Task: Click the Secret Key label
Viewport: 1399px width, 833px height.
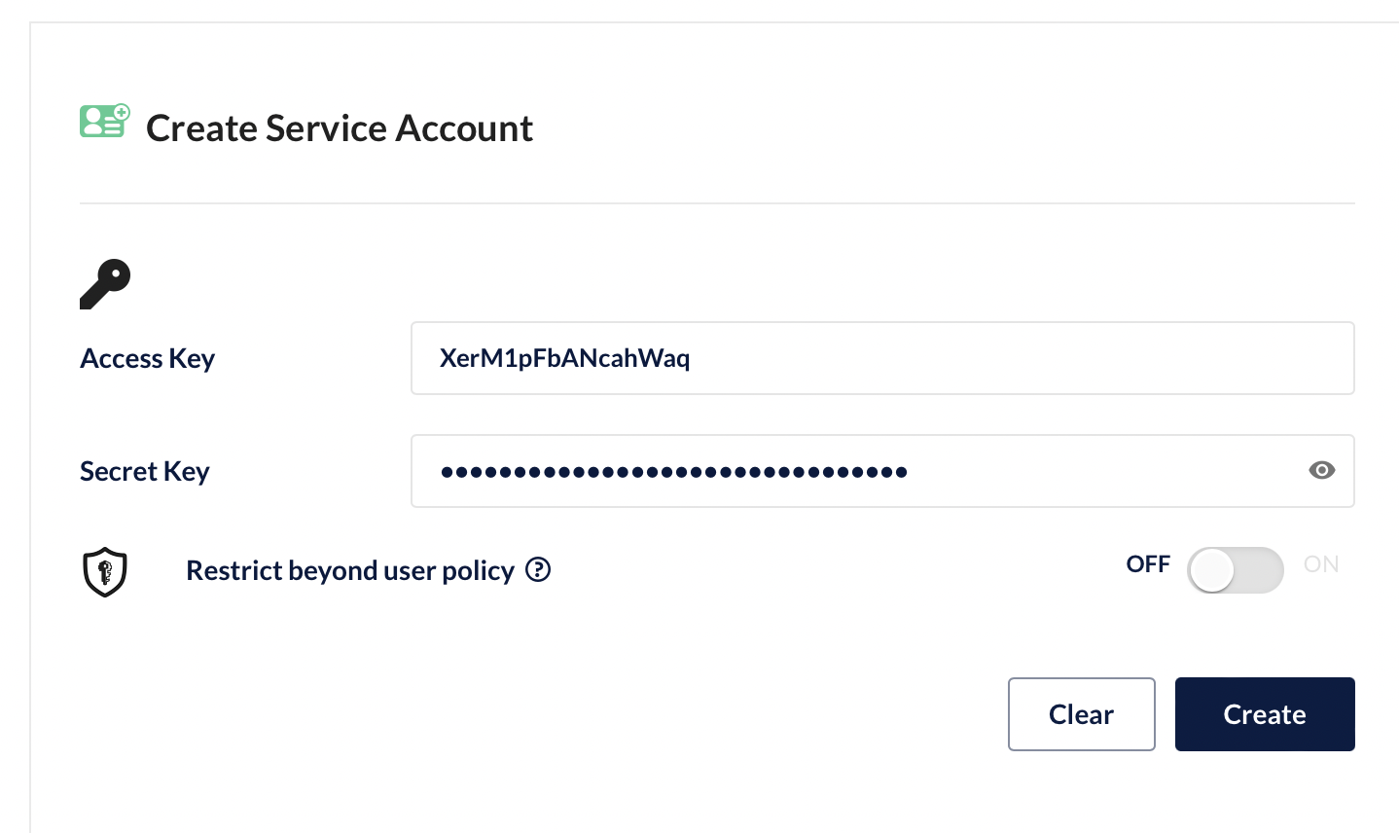Action: [145, 472]
